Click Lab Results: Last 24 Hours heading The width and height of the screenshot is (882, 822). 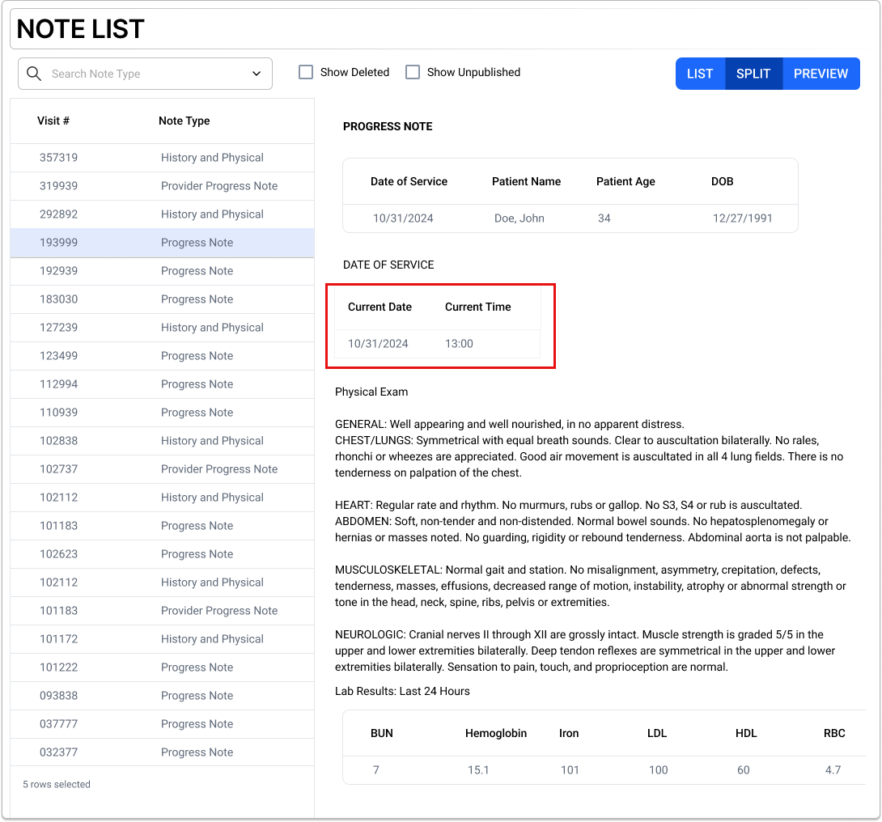[402, 691]
